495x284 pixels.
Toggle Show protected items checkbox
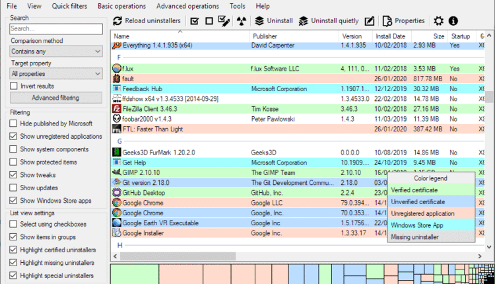click(x=13, y=162)
